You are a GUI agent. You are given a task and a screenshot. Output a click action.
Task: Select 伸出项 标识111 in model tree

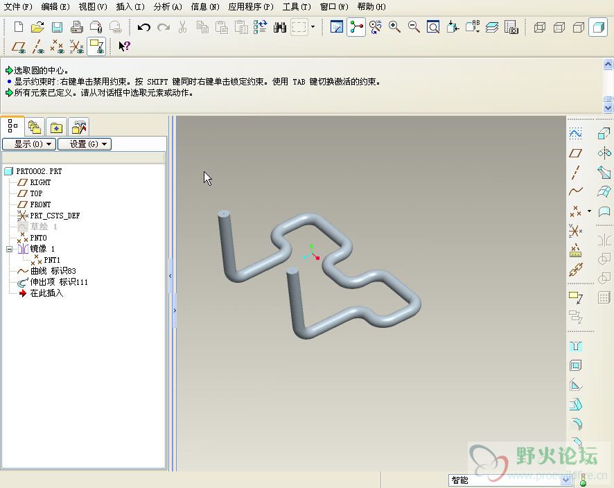[x=59, y=282]
